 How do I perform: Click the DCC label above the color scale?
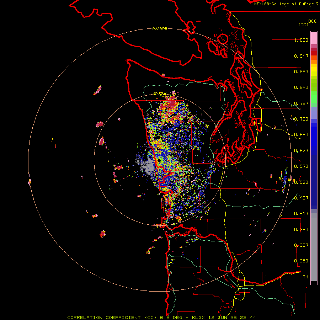312,21
